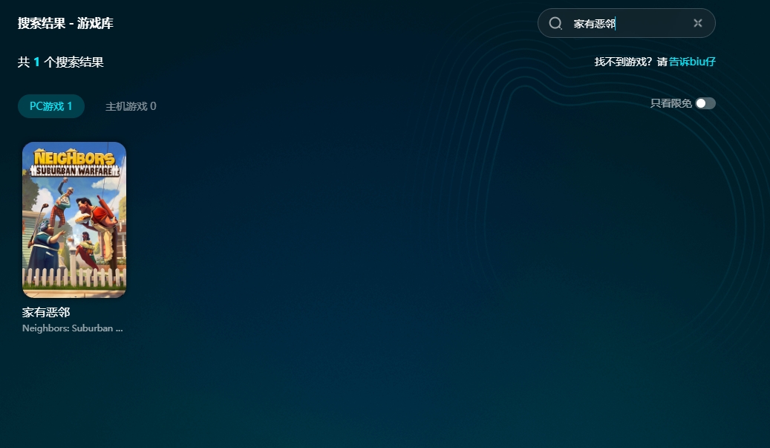Click the 搜索结果 - 游戏库 heading

coord(65,24)
